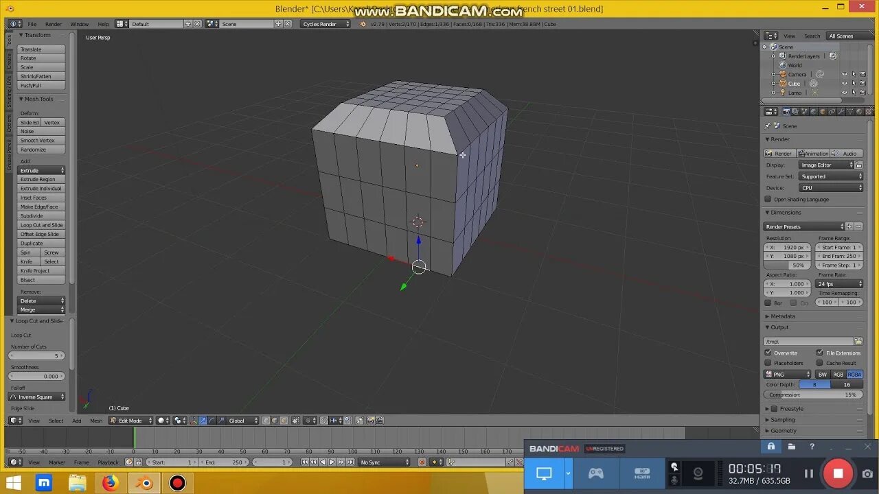
Task: Open Constraints properties chain tab icon
Action: click(832, 111)
